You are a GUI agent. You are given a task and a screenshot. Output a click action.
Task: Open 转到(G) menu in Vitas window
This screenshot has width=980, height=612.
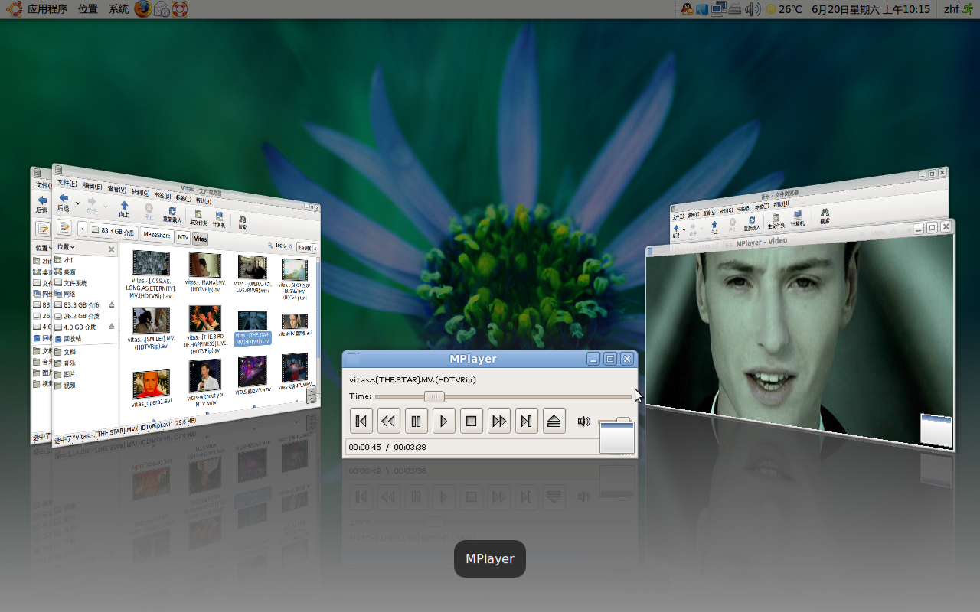tap(140, 191)
